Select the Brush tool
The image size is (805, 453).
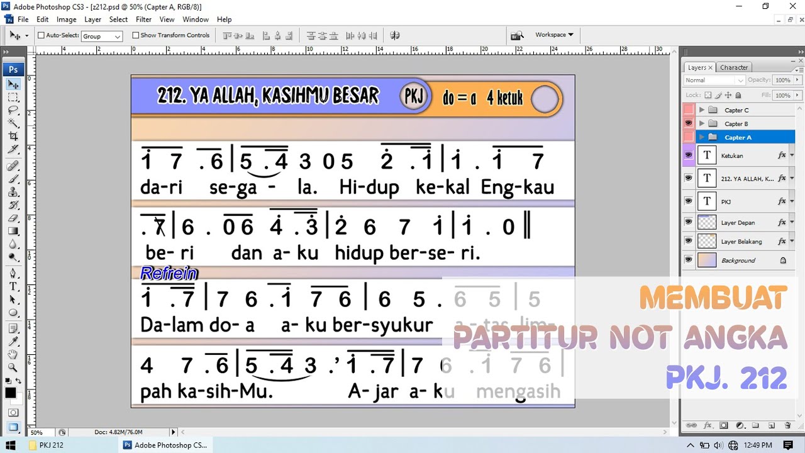(13, 179)
